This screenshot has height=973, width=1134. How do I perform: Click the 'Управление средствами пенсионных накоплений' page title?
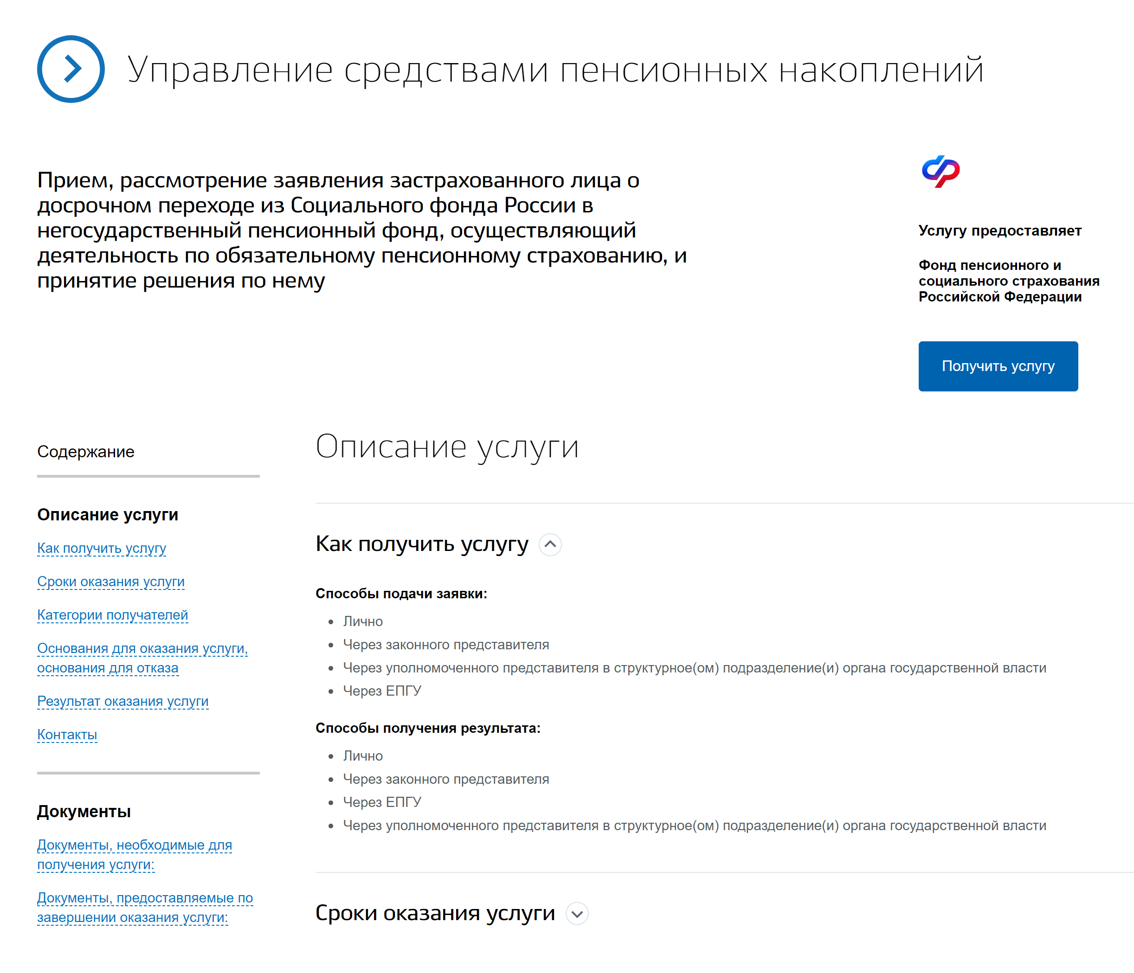coord(555,70)
